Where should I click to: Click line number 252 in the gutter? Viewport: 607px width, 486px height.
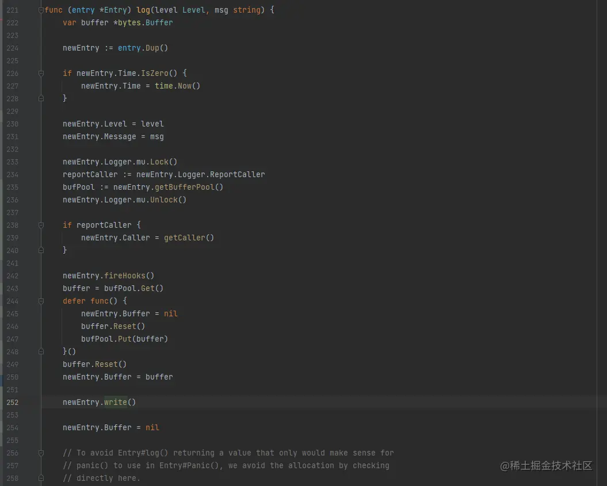(x=13, y=403)
